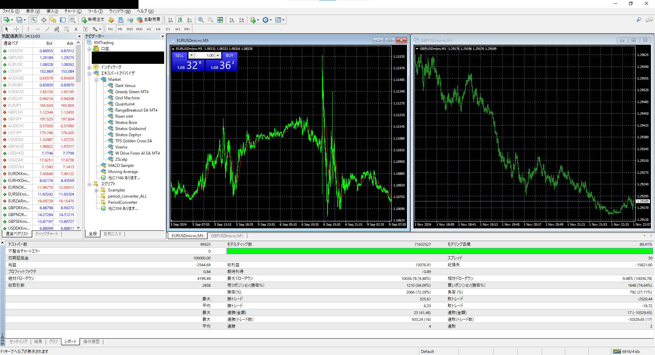
Task: Expand the Examples scripts folder
Action: 97,190
